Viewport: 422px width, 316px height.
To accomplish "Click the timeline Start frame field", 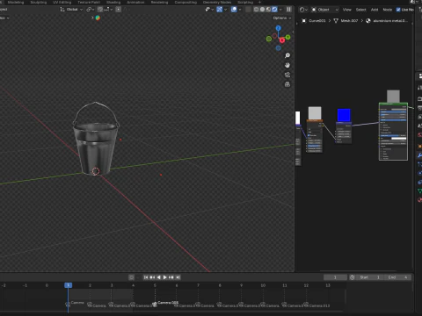I will coord(370,277).
